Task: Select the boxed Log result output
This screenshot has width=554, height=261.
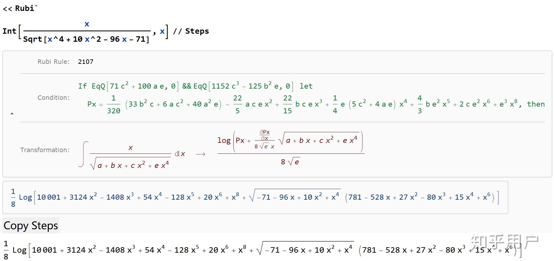Action: 255,197
